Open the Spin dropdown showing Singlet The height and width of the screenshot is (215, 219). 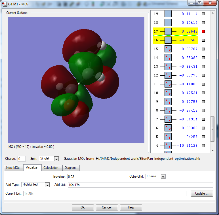[x=56, y=159]
